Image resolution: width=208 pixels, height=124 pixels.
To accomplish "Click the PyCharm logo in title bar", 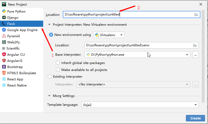I will 4,4.
